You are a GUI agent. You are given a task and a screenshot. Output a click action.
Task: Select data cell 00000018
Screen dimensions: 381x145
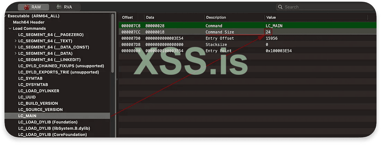(155, 32)
